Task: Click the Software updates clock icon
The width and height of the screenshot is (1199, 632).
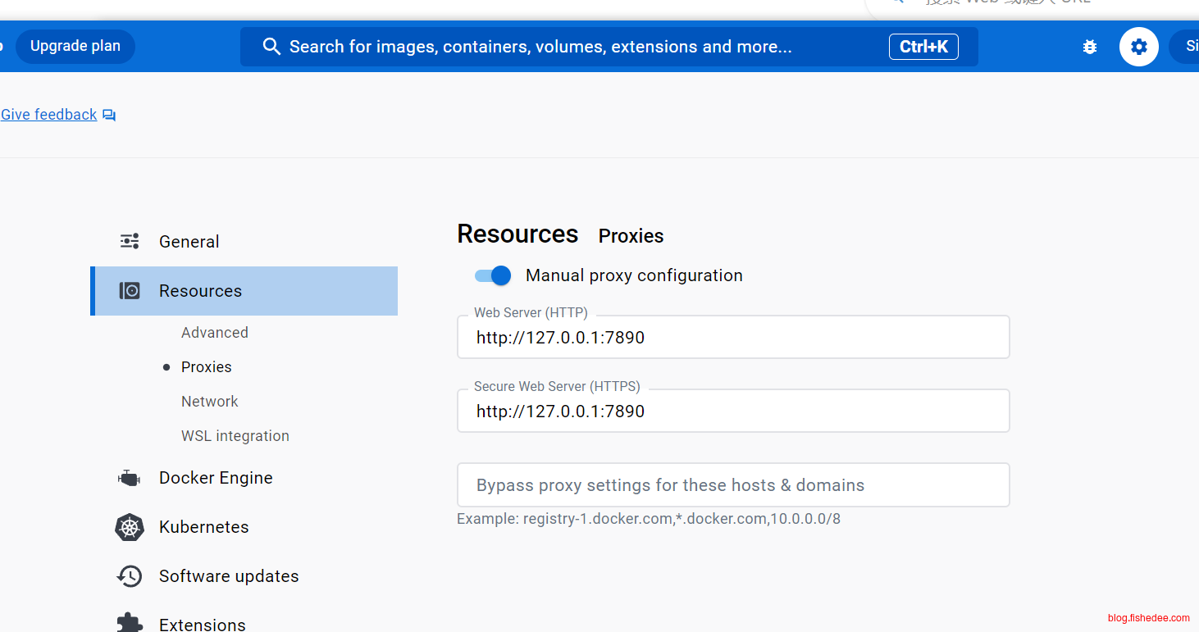Action: (130, 576)
